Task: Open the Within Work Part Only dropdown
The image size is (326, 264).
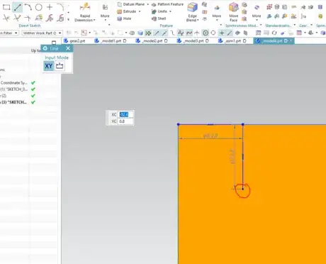Action: tap(43, 33)
